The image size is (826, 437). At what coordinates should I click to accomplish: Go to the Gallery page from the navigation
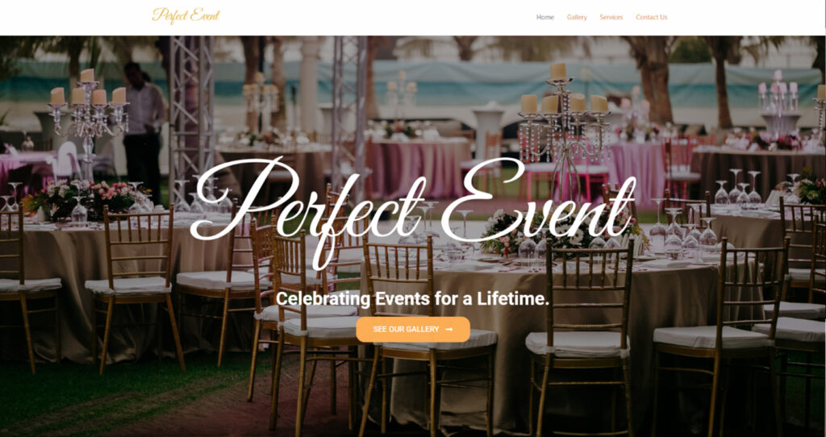[x=577, y=18]
